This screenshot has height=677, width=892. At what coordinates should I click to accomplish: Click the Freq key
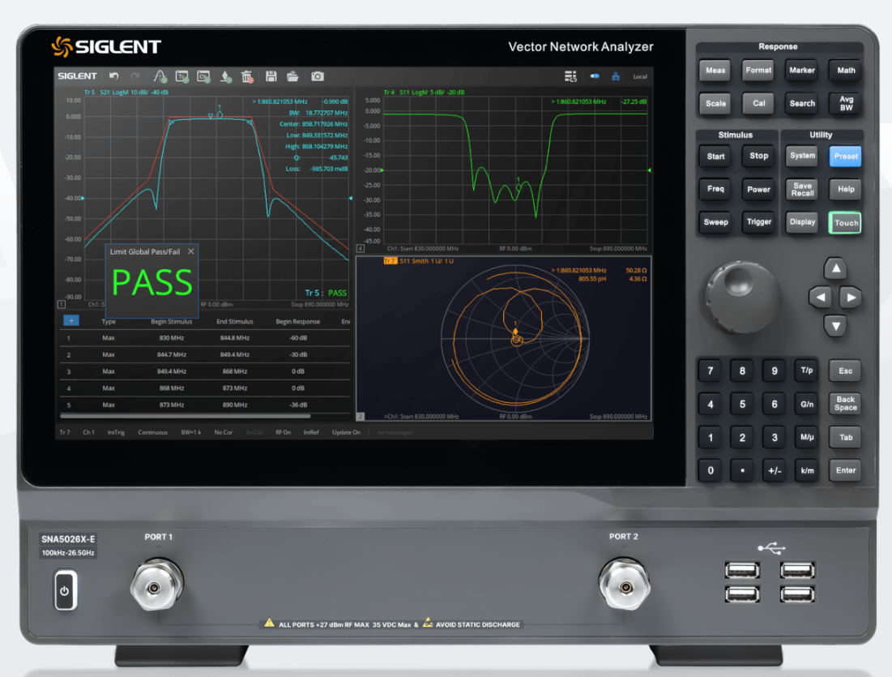pos(715,189)
